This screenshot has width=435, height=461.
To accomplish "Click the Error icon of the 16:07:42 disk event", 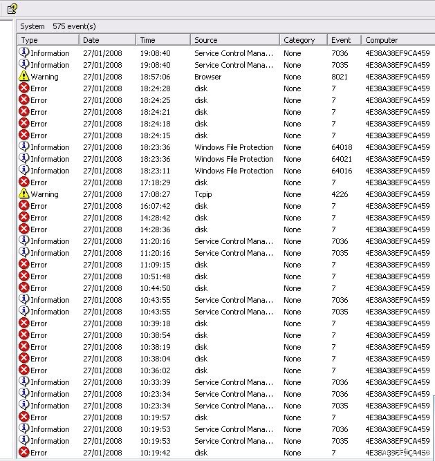I will pos(24,205).
